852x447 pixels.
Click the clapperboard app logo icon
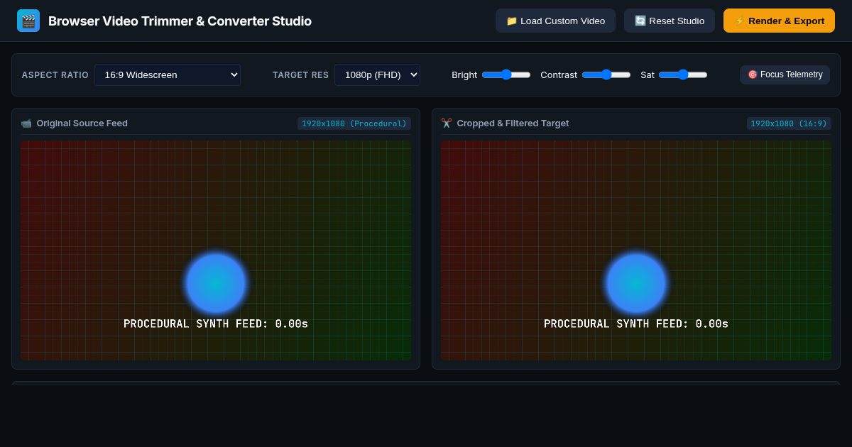click(x=28, y=21)
